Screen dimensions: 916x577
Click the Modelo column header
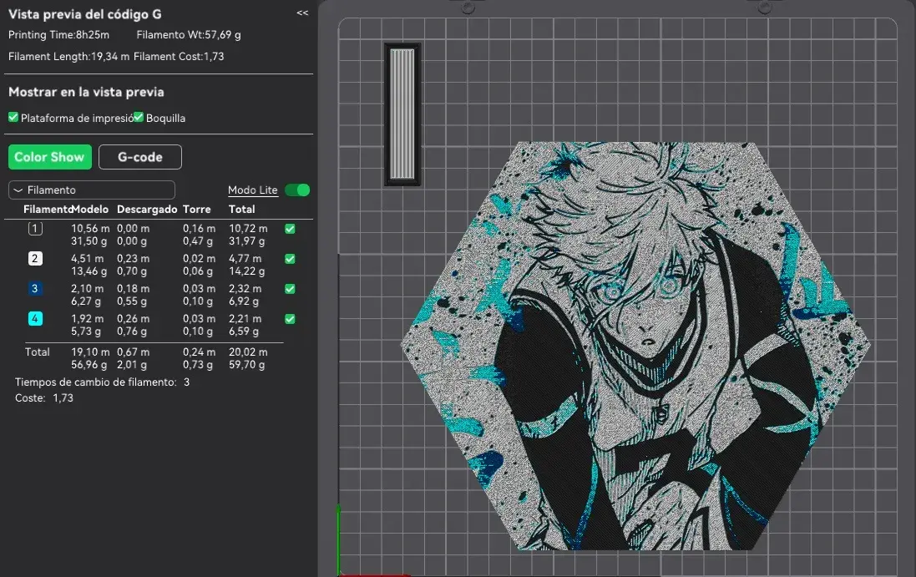tap(90, 209)
